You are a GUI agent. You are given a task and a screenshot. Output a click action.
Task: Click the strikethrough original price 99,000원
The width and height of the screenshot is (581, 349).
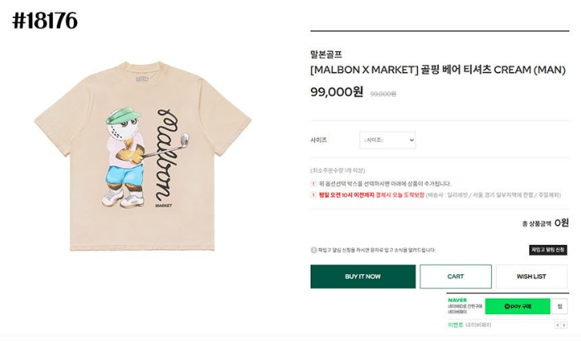click(x=383, y=94)
